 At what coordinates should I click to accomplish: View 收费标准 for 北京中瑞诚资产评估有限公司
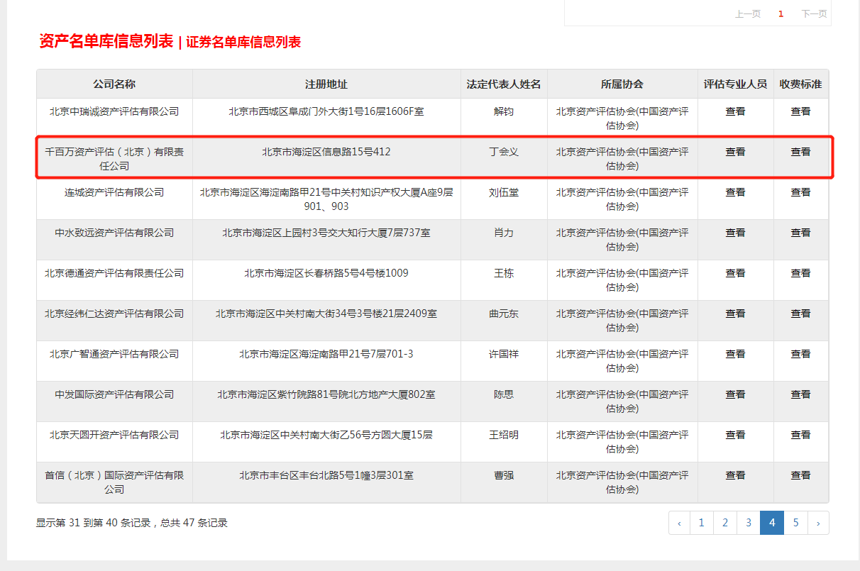point(801,111)
